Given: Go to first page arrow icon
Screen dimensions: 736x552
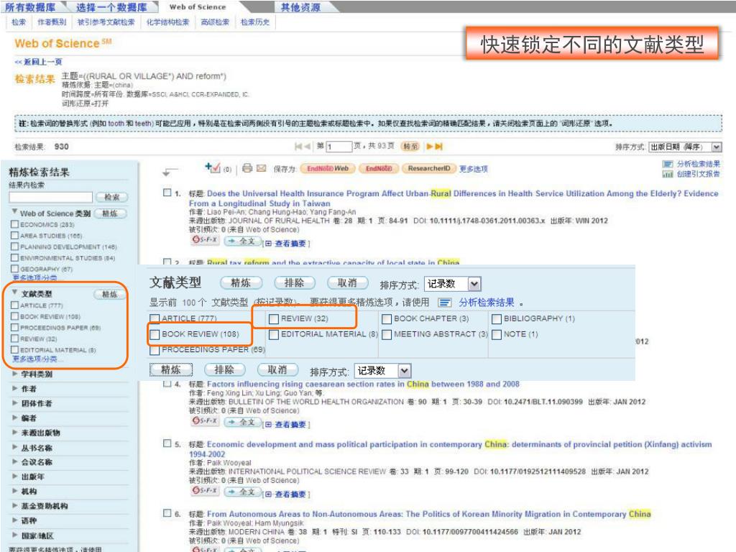Looking at the screenshot, I should [298, 147].
